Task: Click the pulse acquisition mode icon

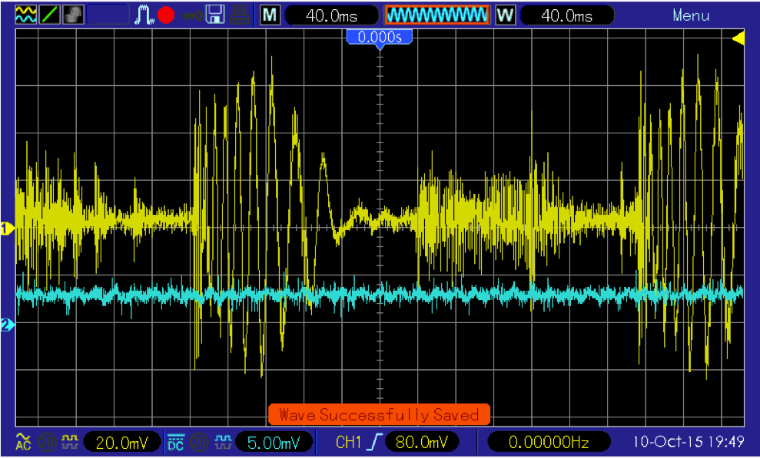Action: 144,15
